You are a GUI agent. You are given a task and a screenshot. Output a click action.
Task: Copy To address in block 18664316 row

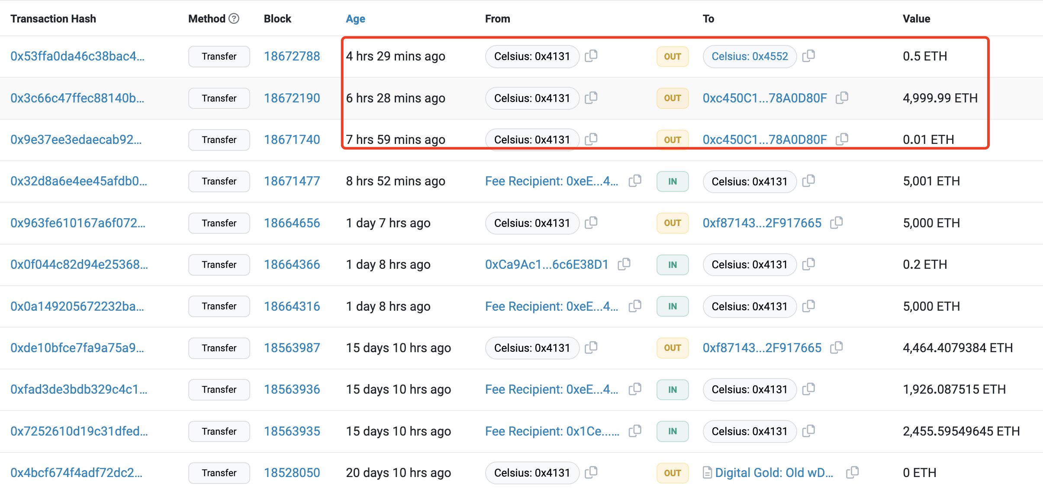[808, 306]
